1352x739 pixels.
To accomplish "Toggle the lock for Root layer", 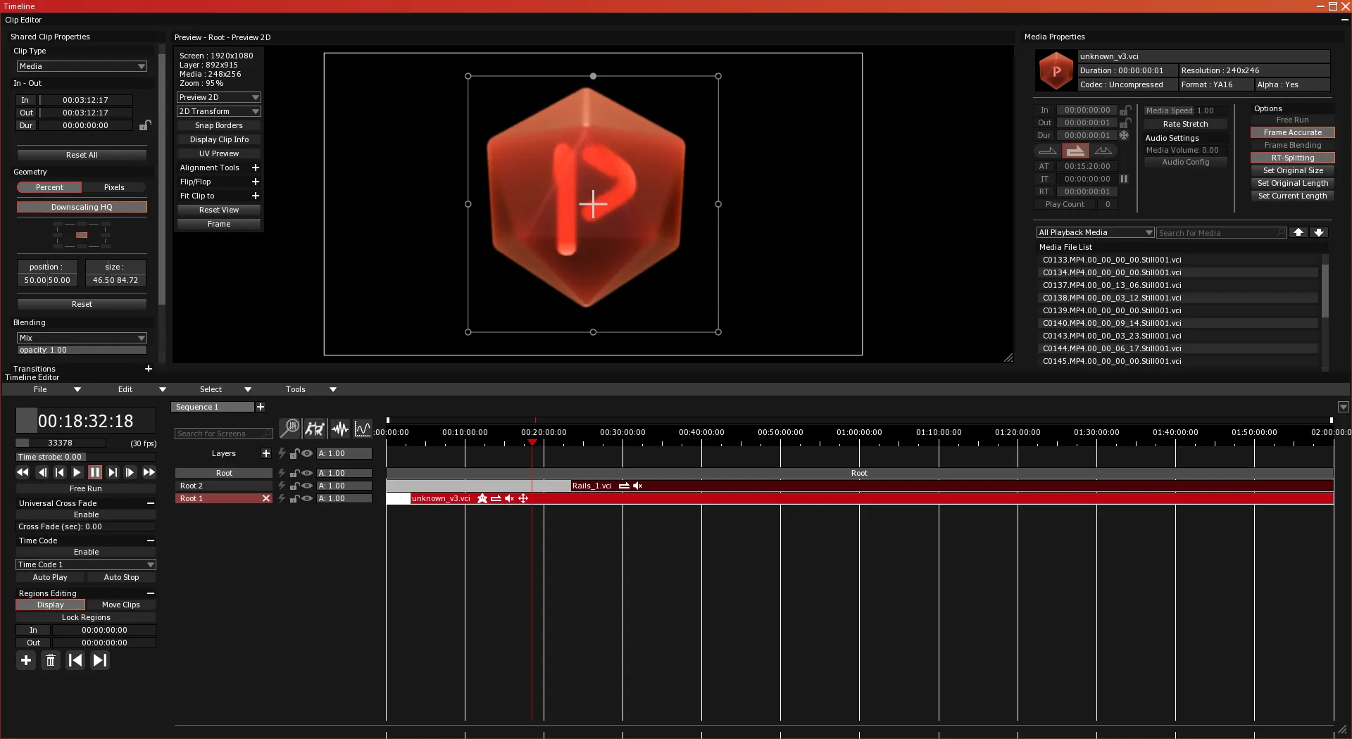I will [295, 473].
